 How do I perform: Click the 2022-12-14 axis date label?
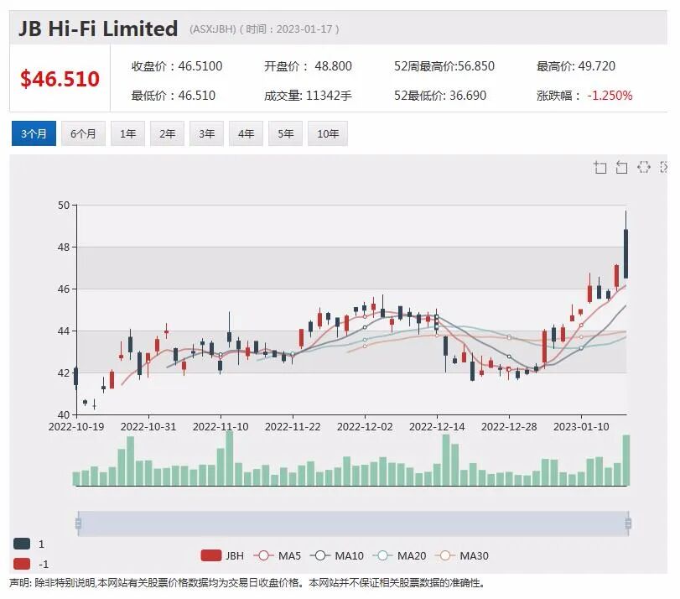(437, 427)
